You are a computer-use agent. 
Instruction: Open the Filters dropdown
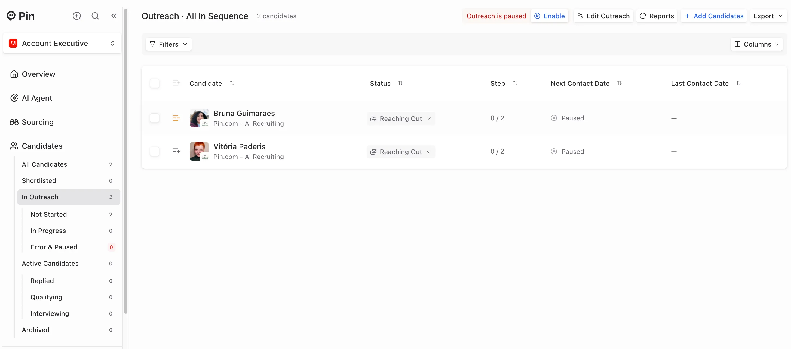pyautogui.click(x=168, y=44)
